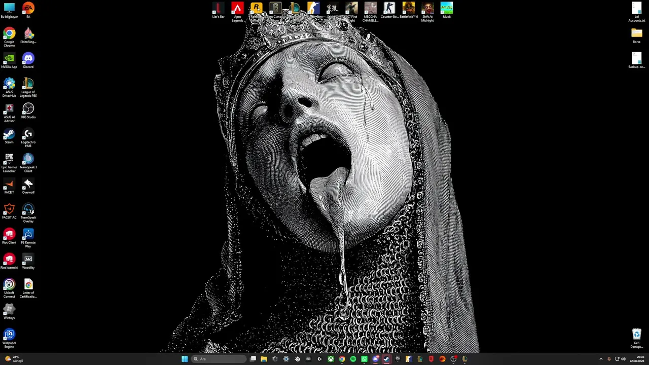Viewport: 649px width, 365px height.
Task: Open network settings from the system tray
Action: tap(617, 359)
